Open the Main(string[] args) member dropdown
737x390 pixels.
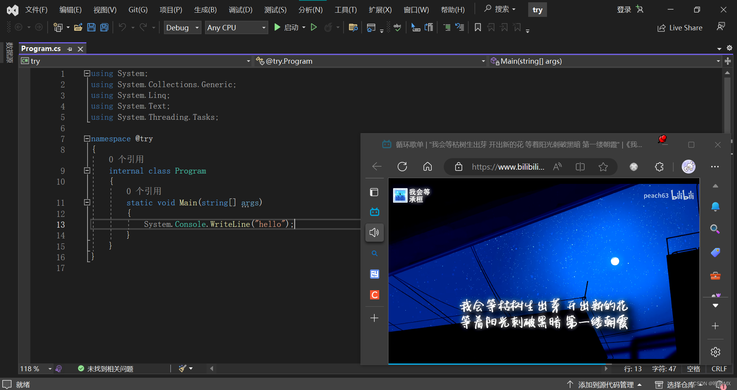point(605,61)
